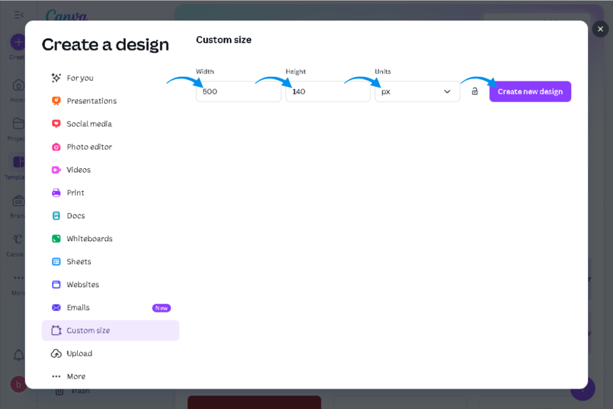This screenshot has height=409, width=613.
Task: Collapse the main navigation sidebar
Action: point(18,16)
